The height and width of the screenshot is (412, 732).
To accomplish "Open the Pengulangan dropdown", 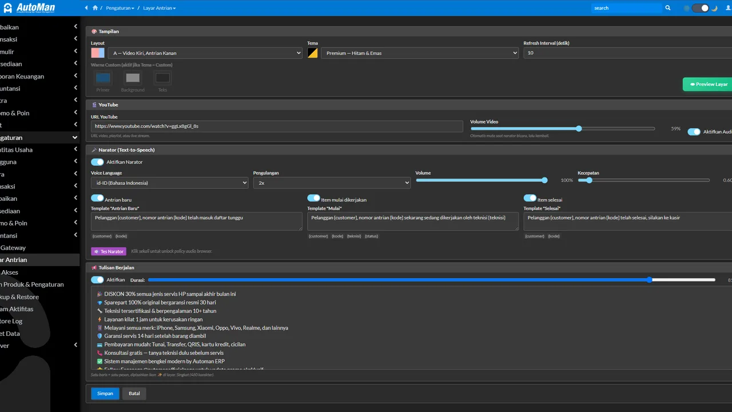I will click(x=332, y=183).
